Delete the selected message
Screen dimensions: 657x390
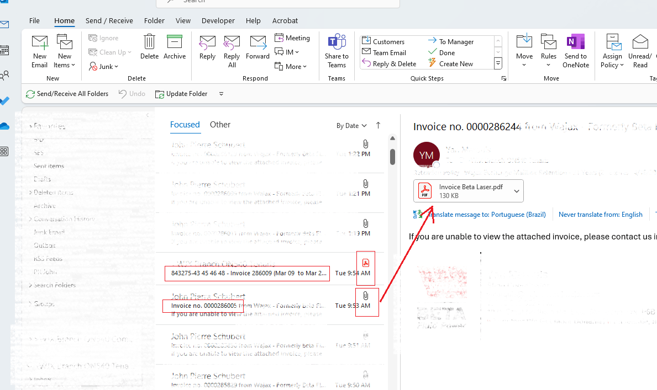pyautogui.click(x=149, y=47)
